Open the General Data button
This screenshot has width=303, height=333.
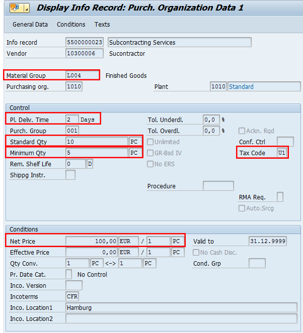(30, 25)
